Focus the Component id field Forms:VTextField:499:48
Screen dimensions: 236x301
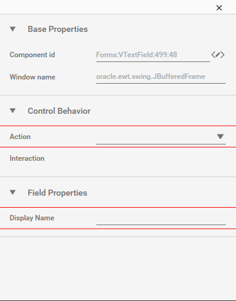(153, 55)
